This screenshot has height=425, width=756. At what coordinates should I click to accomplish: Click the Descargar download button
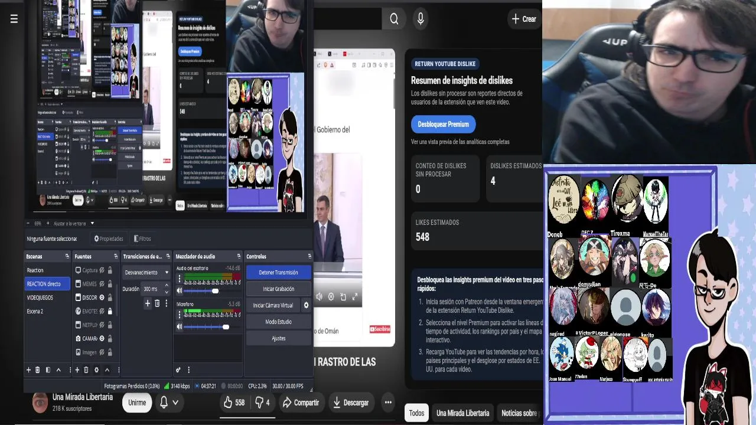coord(351,403)
